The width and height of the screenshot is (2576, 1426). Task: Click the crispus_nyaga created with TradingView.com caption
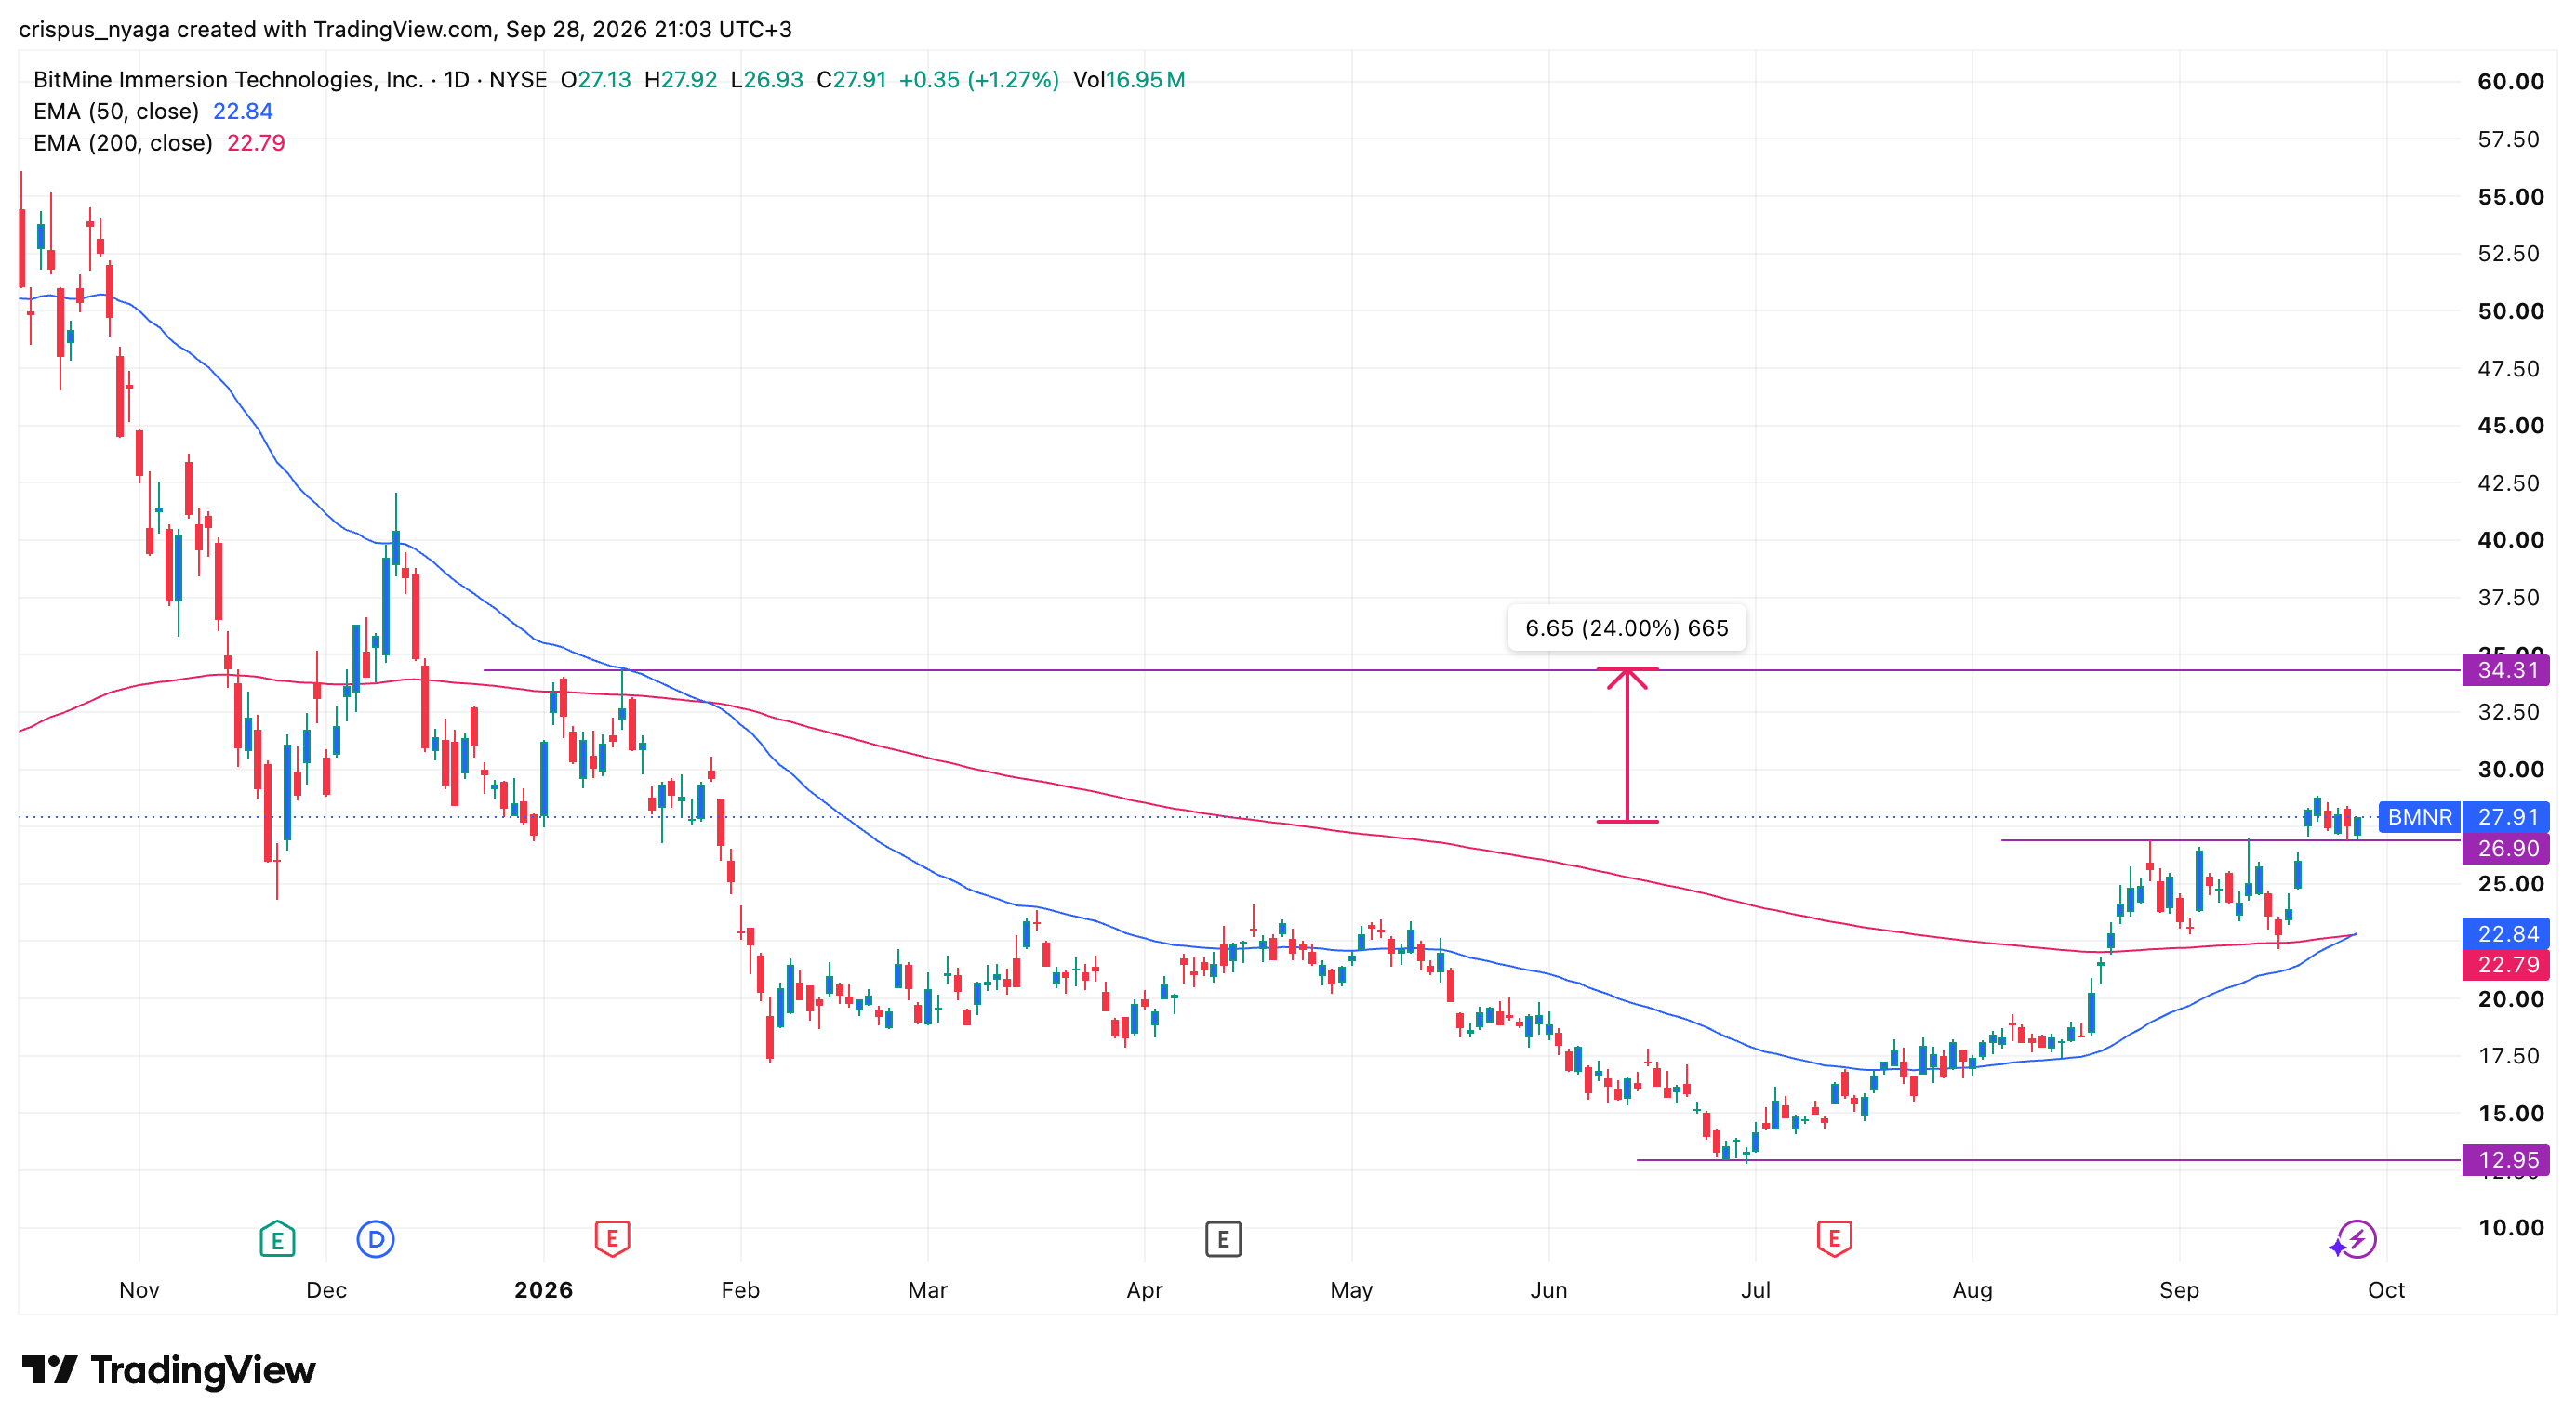click(x=405, y=29)
